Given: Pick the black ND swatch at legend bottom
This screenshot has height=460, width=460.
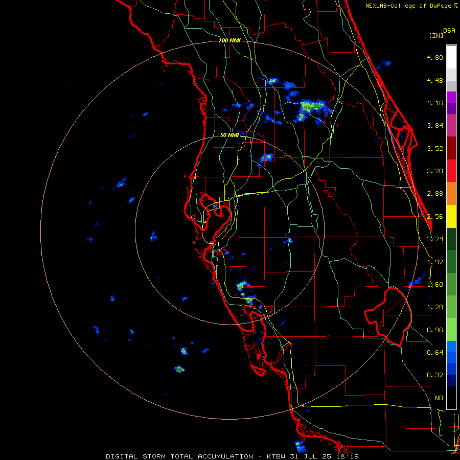Looking at the screenshot, I should tap(451, 398).
